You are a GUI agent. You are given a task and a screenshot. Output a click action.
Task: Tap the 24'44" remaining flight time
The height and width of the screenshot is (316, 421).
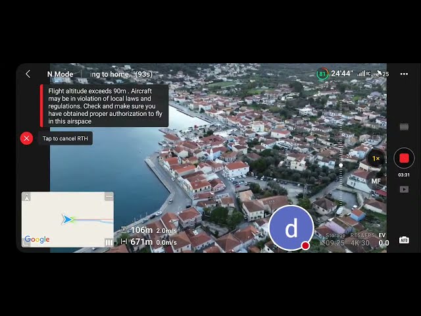coord(342,74)
